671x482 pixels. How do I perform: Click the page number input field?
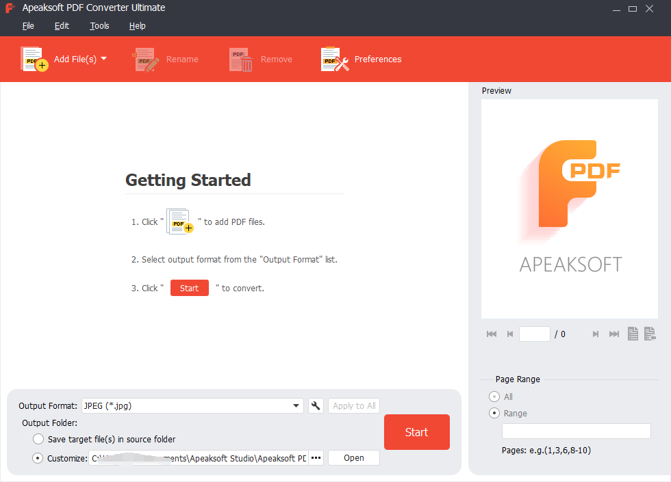[535, 334]
